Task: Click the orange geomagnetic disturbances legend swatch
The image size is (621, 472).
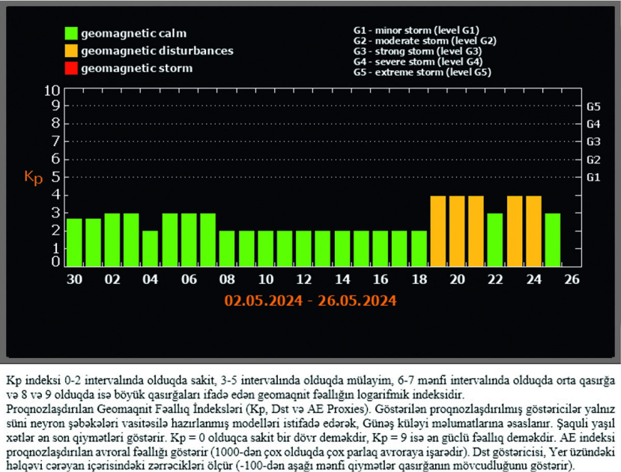Action: pos(71,51)
